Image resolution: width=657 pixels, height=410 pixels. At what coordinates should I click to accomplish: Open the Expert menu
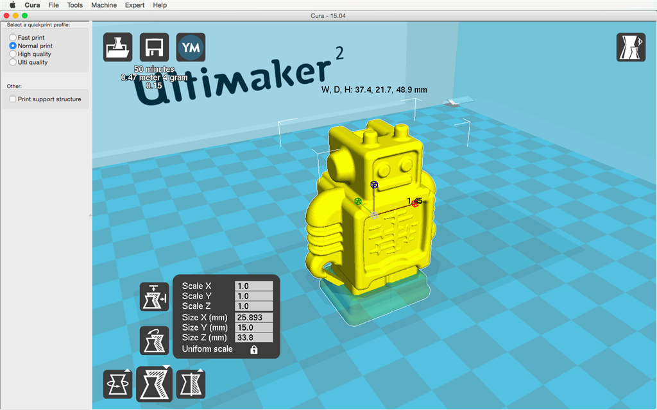click(x=135, y=5)
